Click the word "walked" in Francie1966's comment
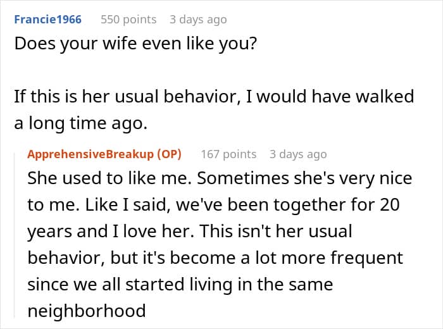443x329 pixels. pyautogui.click(x=385, y=97)
